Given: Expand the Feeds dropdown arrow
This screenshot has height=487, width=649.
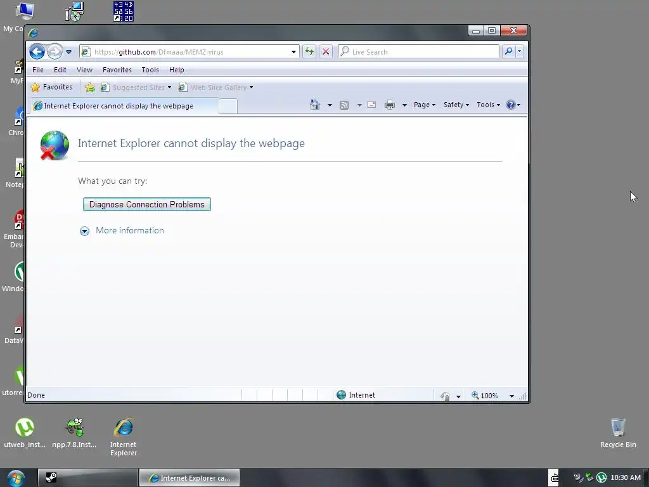Looking at the screenshot, I should (359, 105).
